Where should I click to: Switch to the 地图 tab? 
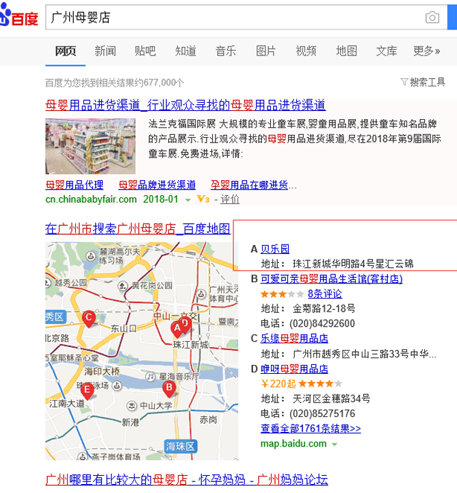coord(346,51)
